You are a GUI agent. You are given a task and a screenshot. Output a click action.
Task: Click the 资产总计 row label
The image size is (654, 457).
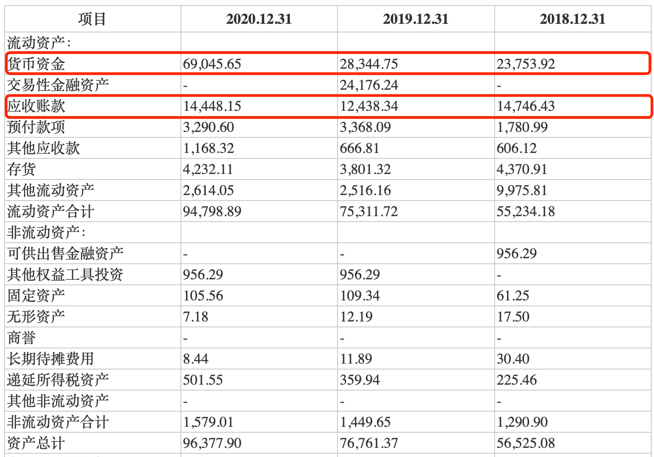coord(36,443)
